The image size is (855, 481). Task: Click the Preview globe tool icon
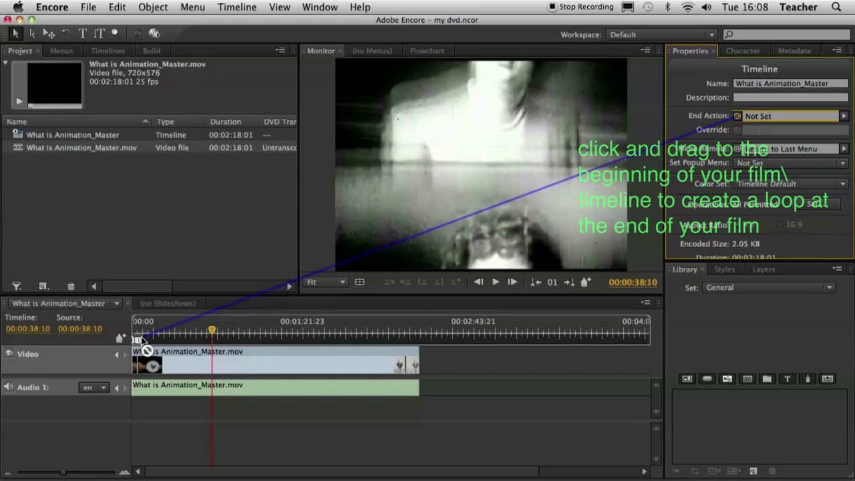154,33
